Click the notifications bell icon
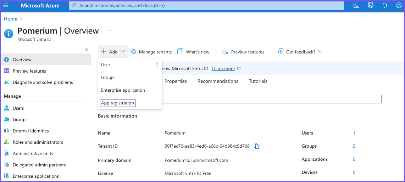The width and height of the screenshot is (405, 182). 384,5
